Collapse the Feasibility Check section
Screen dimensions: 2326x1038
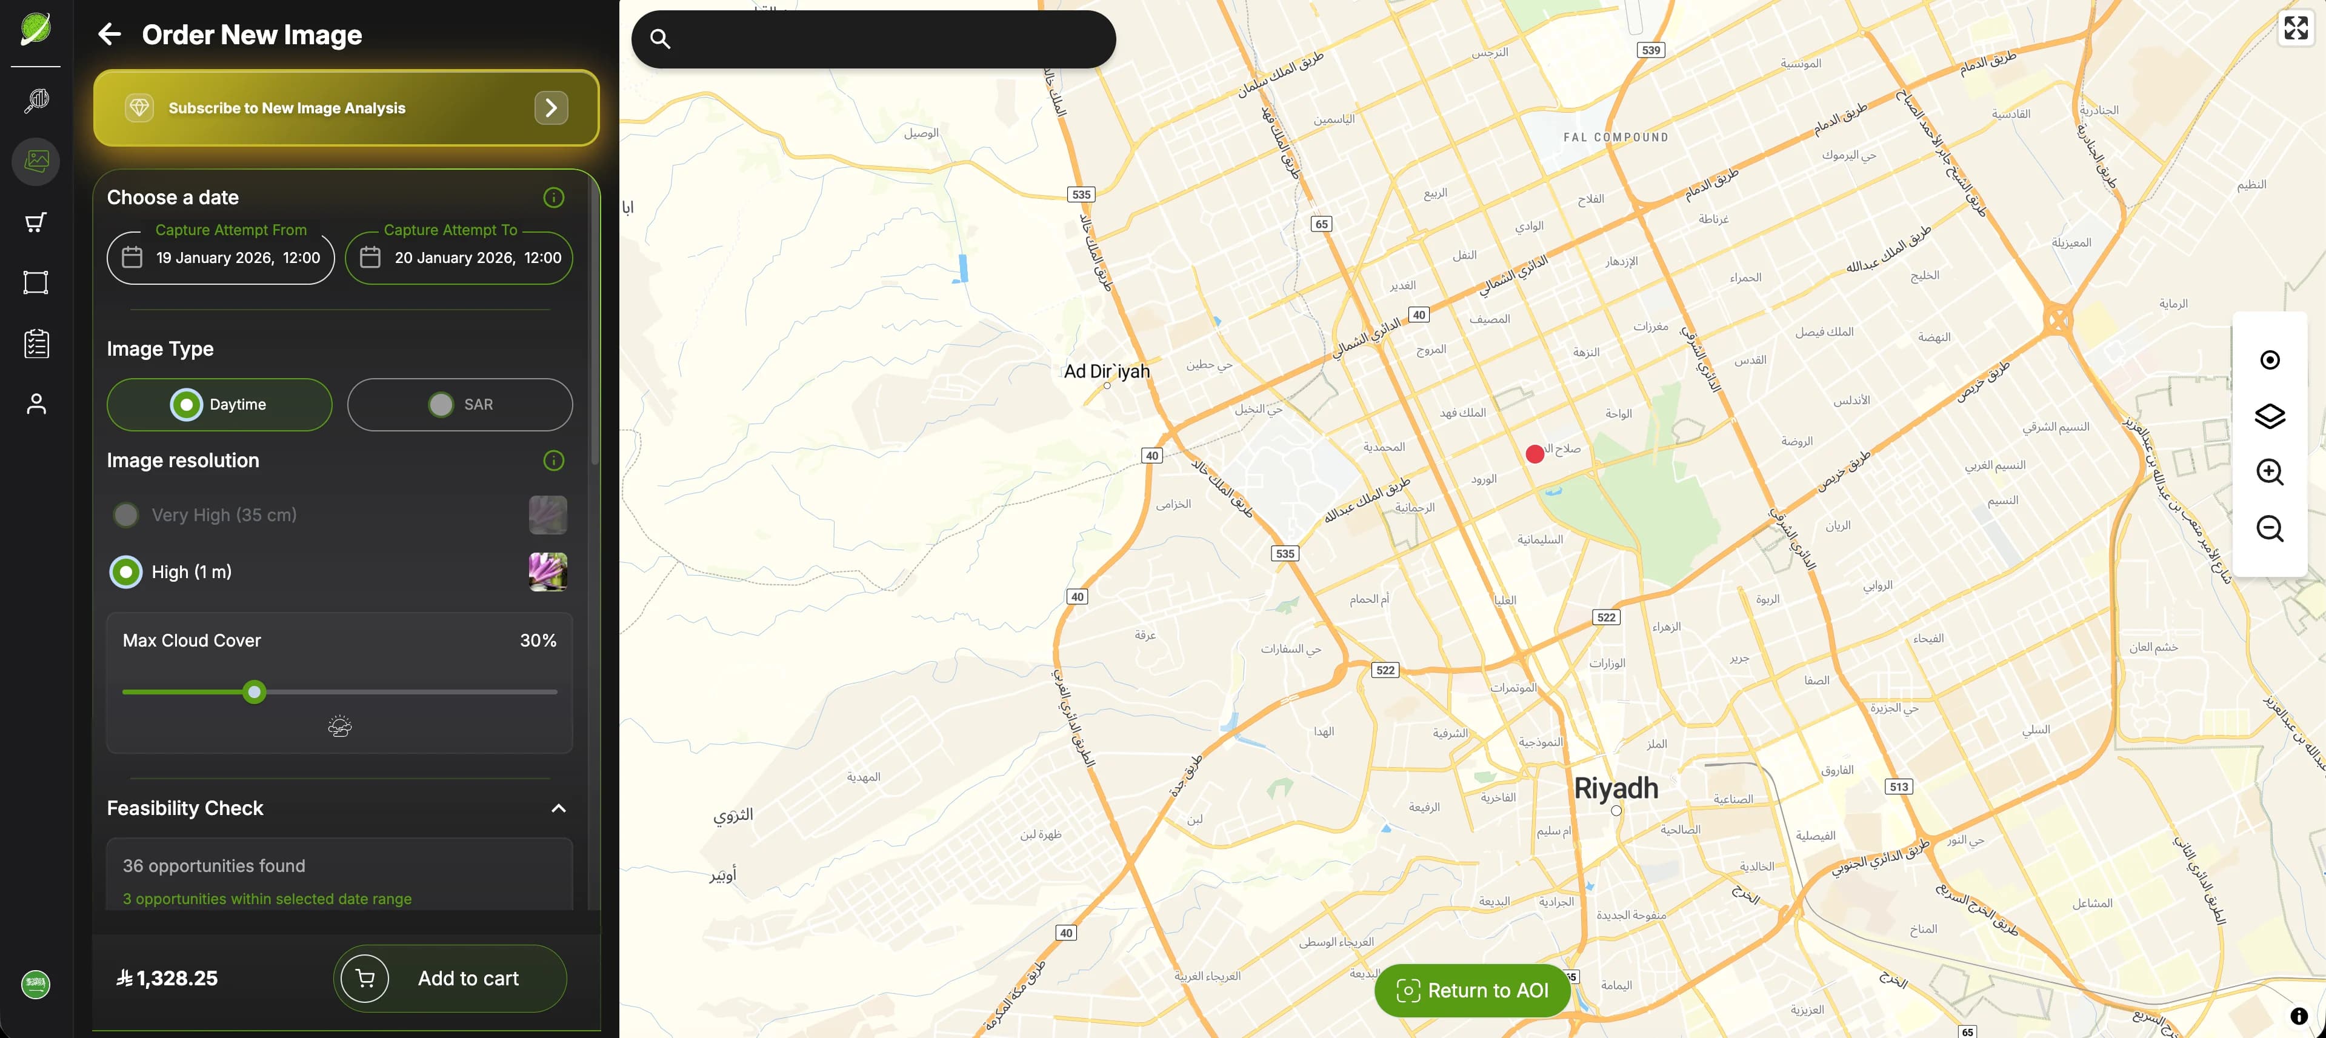click(559, 809)
